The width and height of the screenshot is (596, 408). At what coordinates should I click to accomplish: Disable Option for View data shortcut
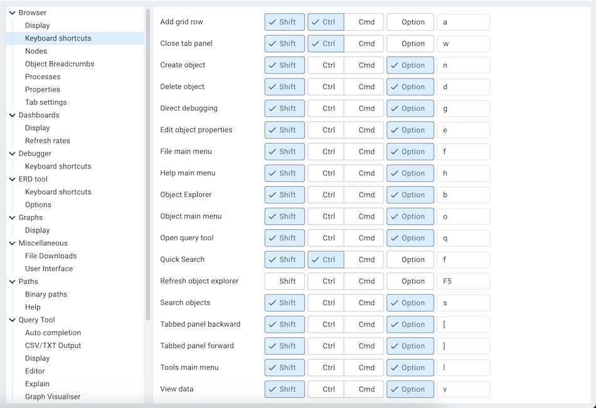pos(410,389)
